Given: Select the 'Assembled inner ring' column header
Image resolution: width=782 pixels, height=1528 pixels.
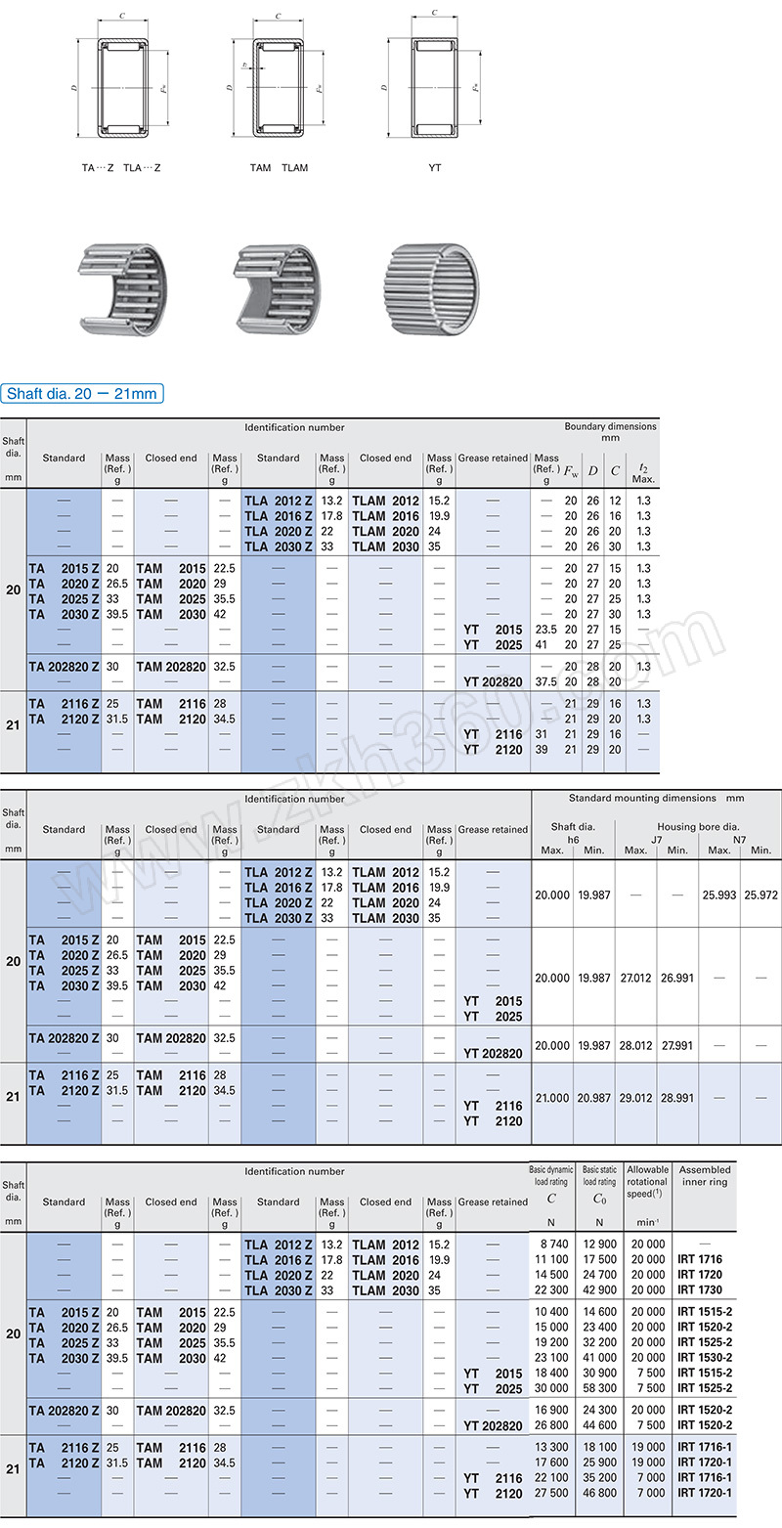Looking at the screenshot, I should (x=705, y=1176).
